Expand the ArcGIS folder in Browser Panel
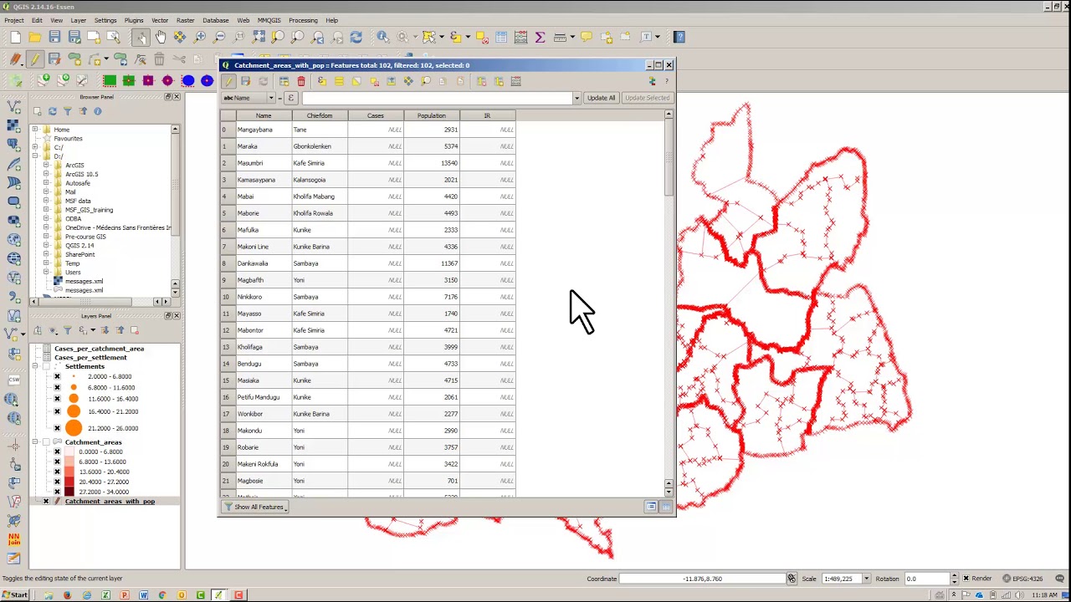Image resolution: width=1071 pixels, height=602 pixels. [46, 166]
